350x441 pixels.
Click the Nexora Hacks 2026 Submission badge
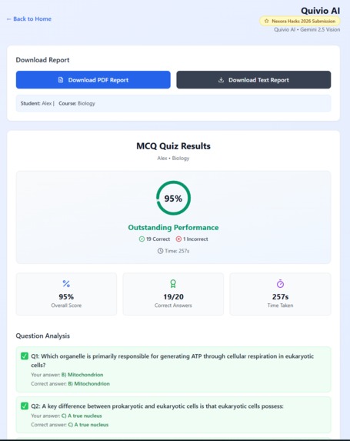300,21
